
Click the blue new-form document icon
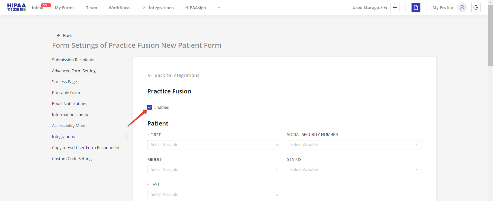[416, 7]
